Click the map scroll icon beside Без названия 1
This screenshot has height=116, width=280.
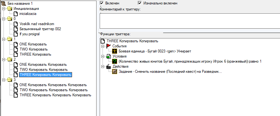pos(4,3)
